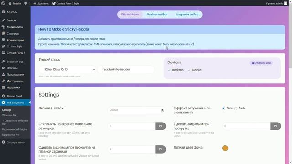Open the Плагины menu label
The width and height of the screenshot is (292, 164).
pos(12,68)
